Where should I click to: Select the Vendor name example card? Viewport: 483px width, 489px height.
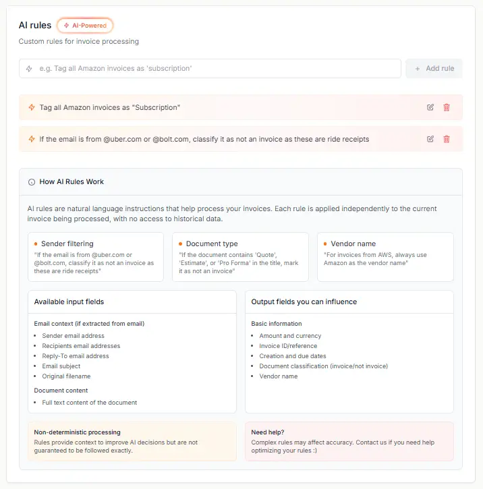(385, 257)
